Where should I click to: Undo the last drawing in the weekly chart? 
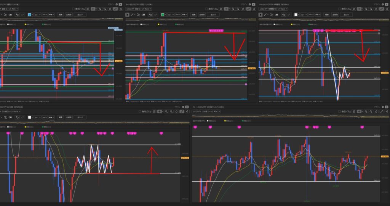17,14
